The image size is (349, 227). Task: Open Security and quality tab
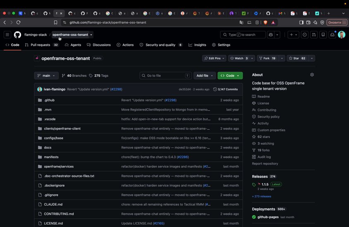pyautogui.click(x=161, y=45)
